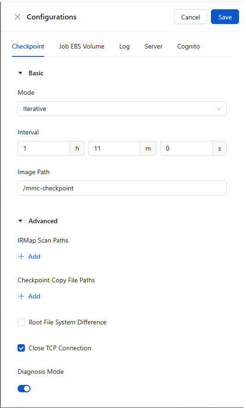Add a new IRMap Scan Path
The height and width of the screenshot is (408, 246).
[29, 256]
